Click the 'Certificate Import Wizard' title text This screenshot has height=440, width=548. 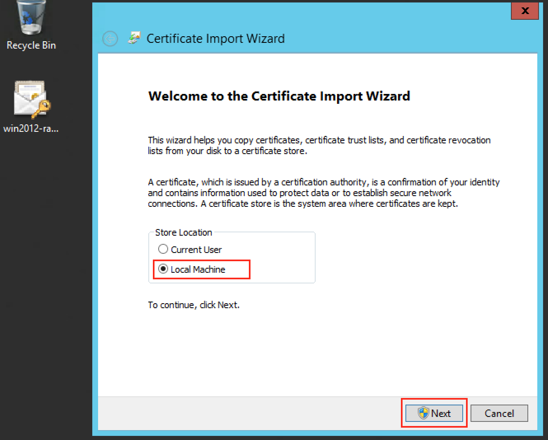click(x=215, y=38)
